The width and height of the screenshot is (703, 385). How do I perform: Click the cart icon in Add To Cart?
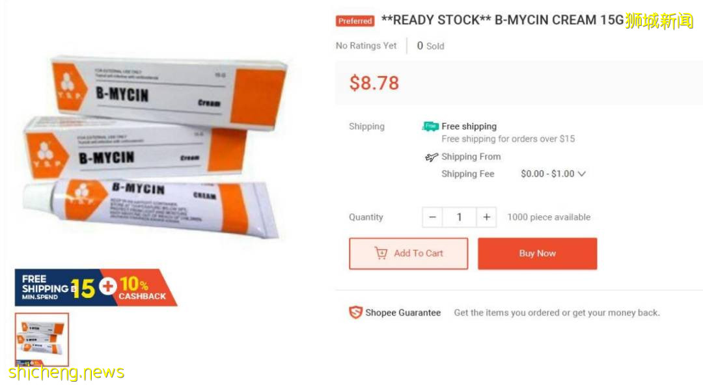coord(381,254)
